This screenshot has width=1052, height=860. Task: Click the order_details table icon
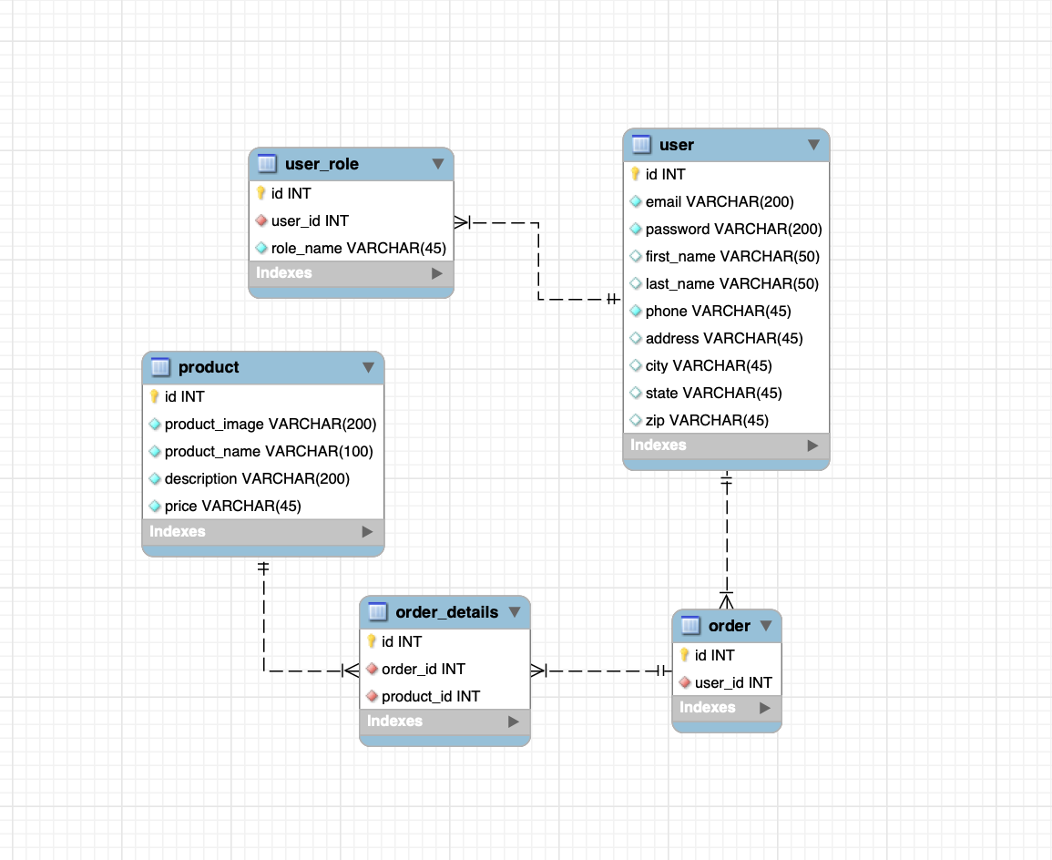[x=378, y=612]
